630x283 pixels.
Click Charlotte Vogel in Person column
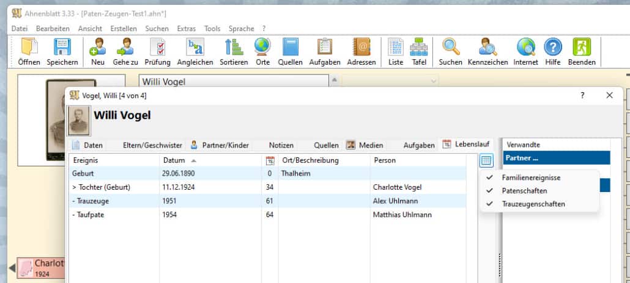[x=397, y=187]
